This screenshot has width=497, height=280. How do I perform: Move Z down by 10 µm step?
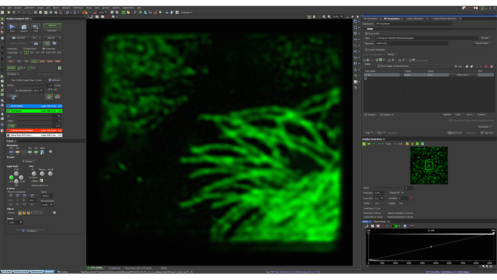[x=24, y=205]
